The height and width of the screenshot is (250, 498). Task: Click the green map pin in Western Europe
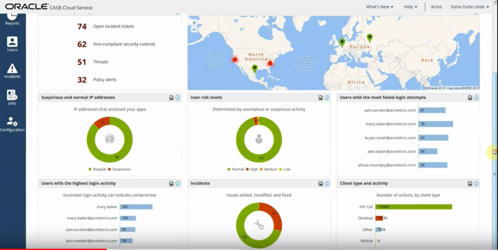point(342,43)
